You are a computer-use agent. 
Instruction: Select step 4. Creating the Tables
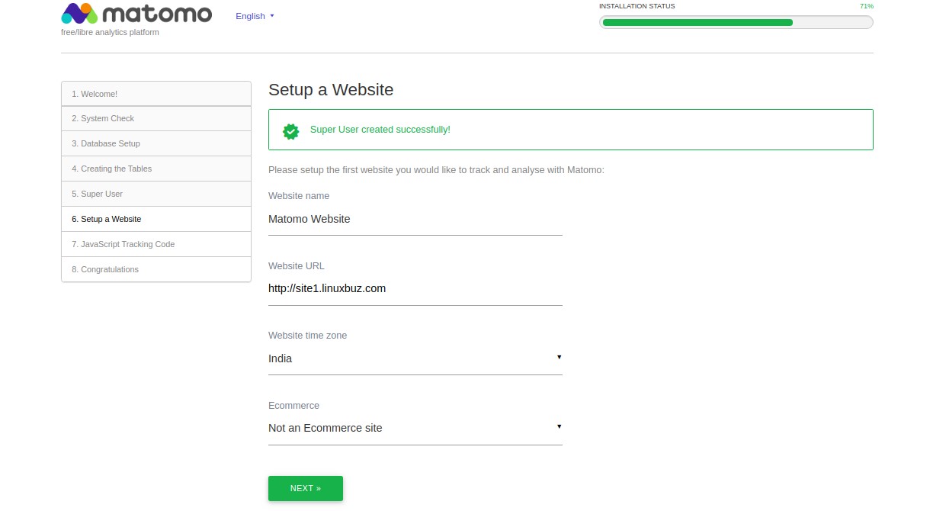click(156, 169)
